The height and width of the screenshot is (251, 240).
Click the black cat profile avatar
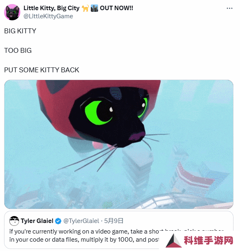pyautogui.click(x=12, y=12)
